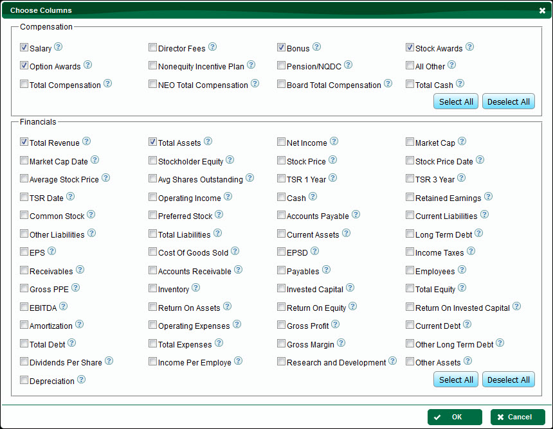
Task: Open help icon for EBITDA
Action: click(63, 306)
